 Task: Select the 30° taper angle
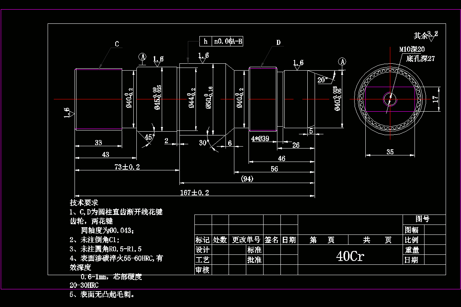coord(204,142)
